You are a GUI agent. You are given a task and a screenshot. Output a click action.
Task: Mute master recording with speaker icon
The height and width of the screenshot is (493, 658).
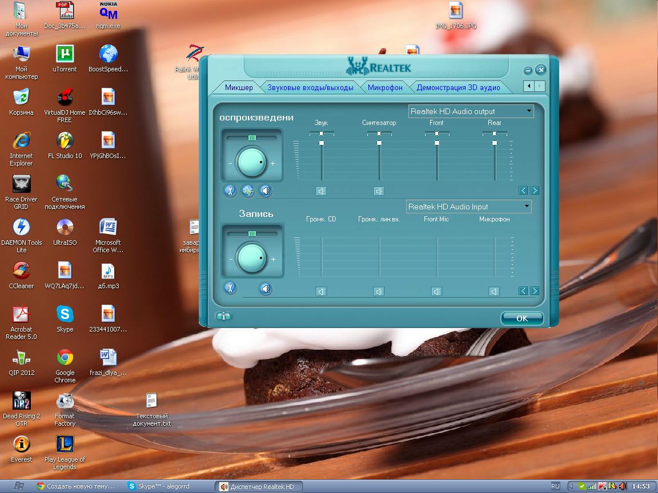point(266,288)
